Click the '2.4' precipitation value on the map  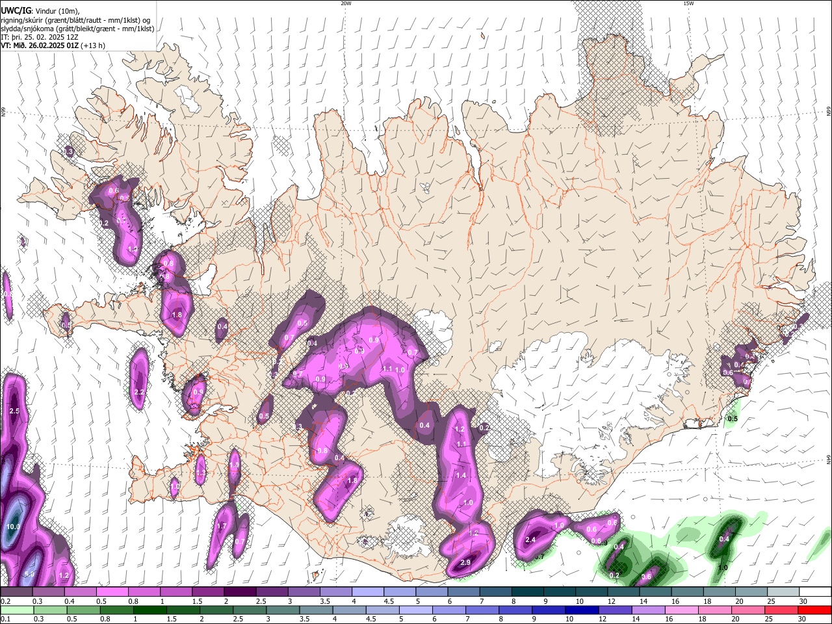pos(530,539)
